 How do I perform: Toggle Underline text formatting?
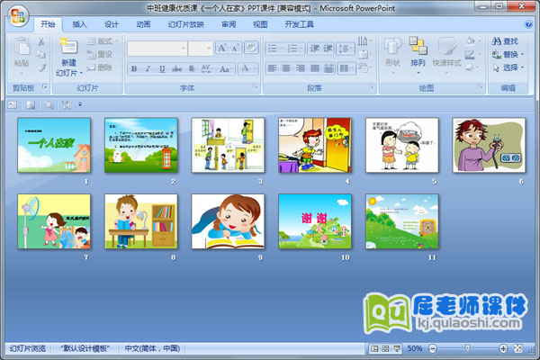coord(161,68)
